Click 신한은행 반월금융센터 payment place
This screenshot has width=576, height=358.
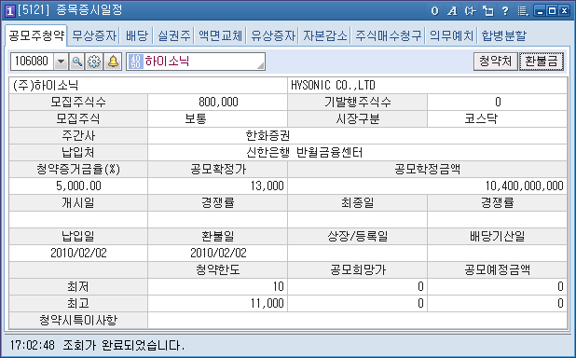click(x=304, y=153)
